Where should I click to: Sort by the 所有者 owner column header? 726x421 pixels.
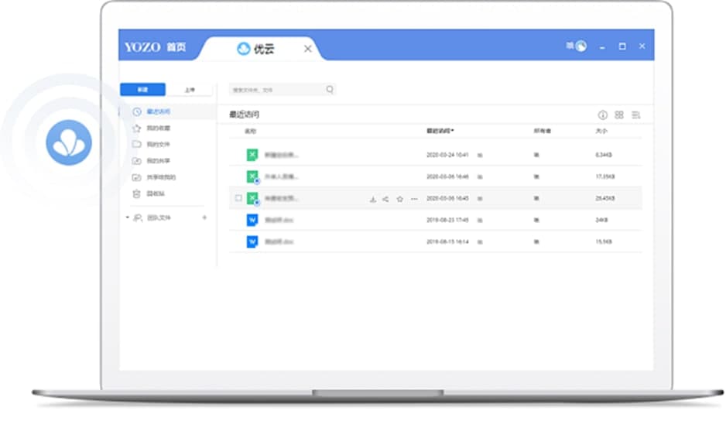click(543, 131)
